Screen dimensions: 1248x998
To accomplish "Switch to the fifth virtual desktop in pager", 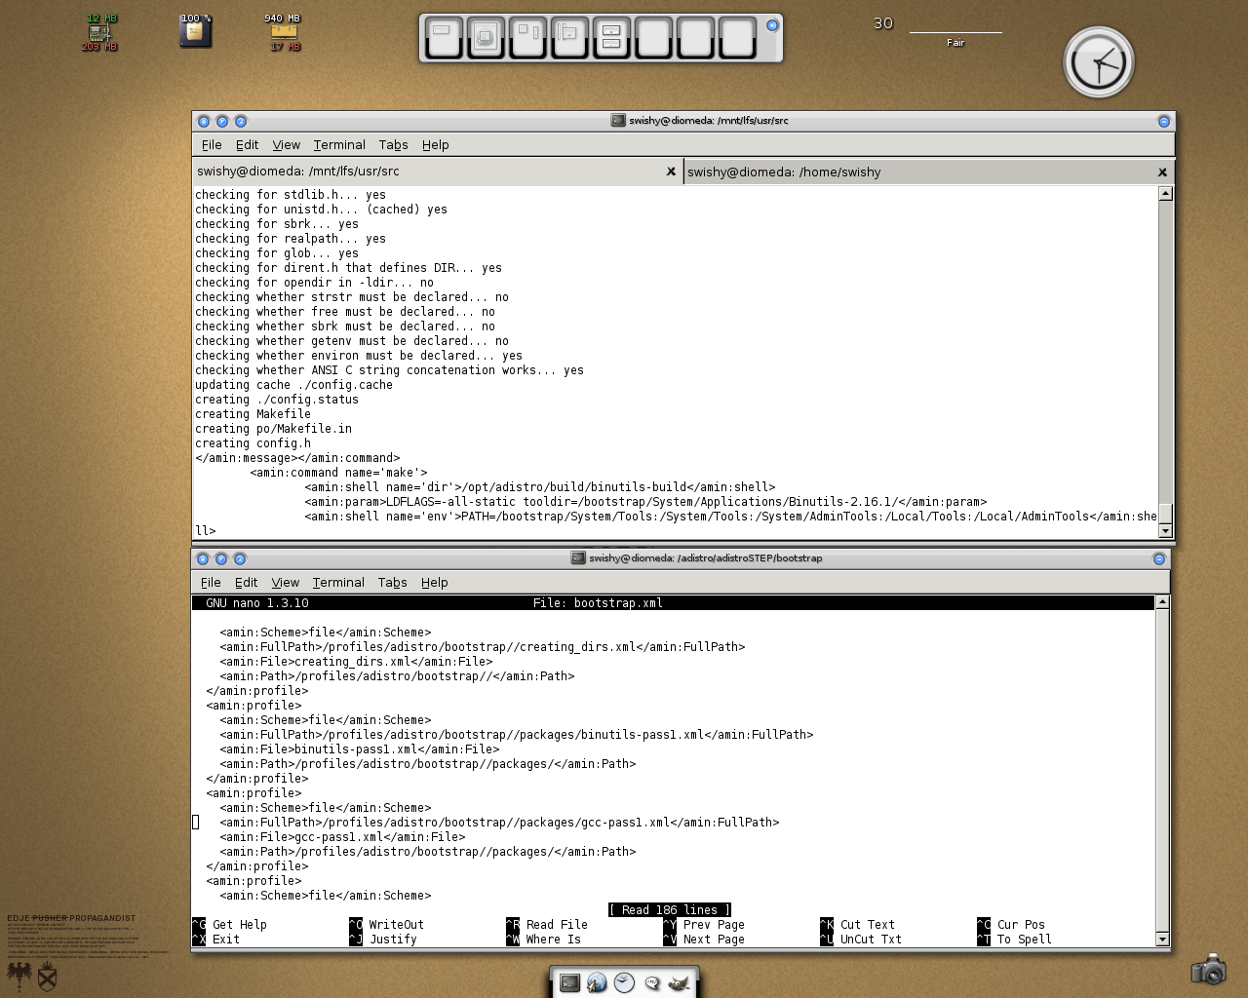I will pyautogui.click(x=611, y=38).
